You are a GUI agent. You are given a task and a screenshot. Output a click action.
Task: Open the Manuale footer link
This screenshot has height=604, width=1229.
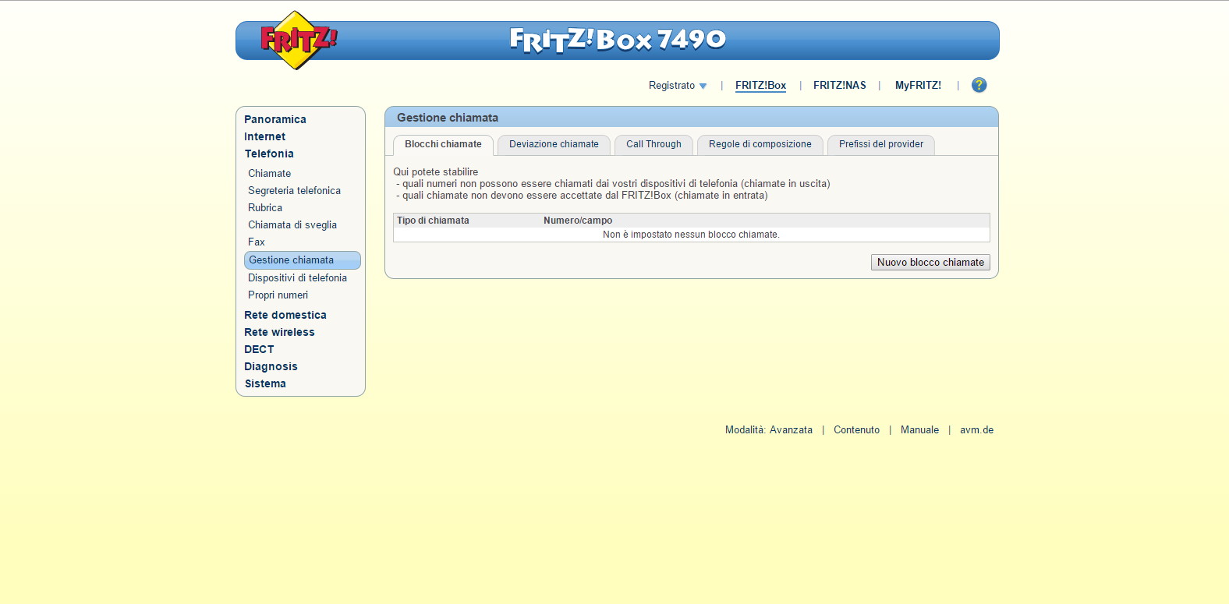(x=919, y=430)
